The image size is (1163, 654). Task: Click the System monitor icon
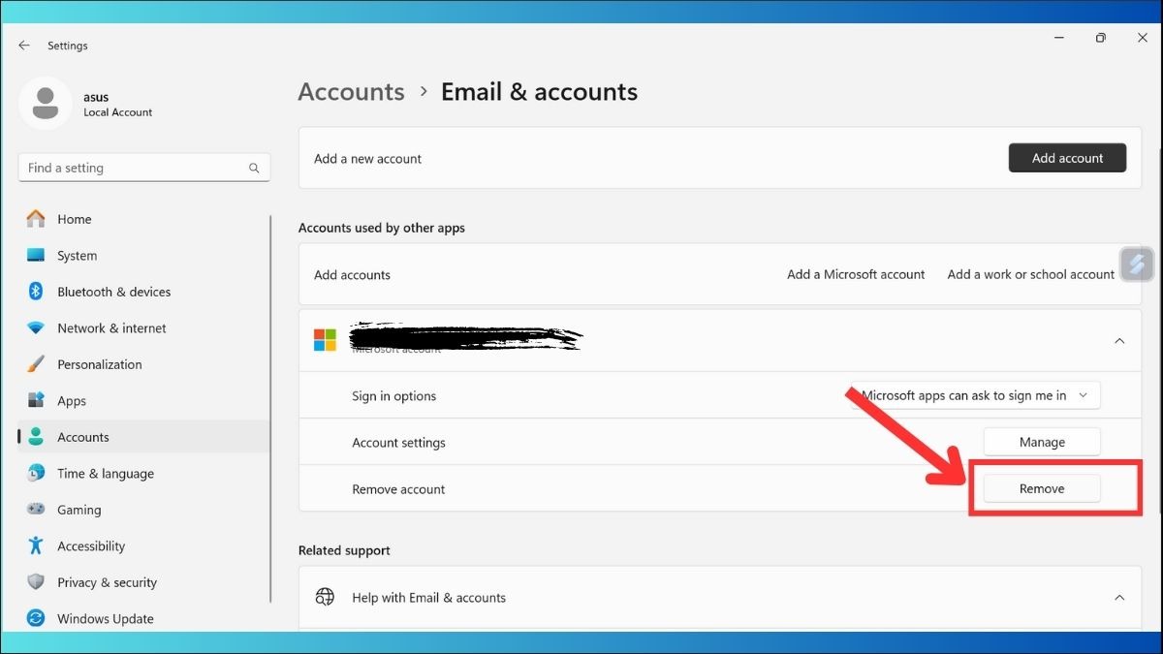coord(36,256)
